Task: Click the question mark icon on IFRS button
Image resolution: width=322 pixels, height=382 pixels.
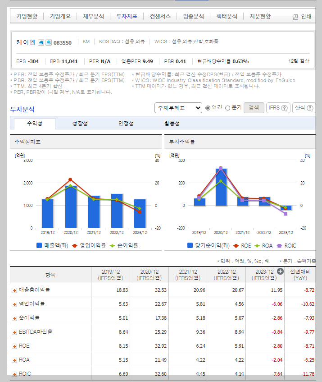Action: [x=284, y=108]
